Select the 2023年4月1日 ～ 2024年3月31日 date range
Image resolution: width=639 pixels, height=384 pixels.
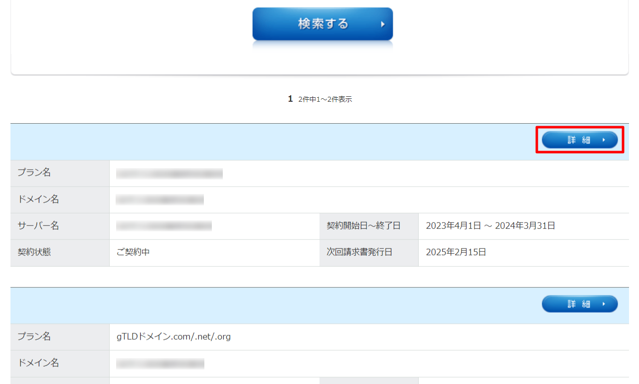[x=490, y=226]
